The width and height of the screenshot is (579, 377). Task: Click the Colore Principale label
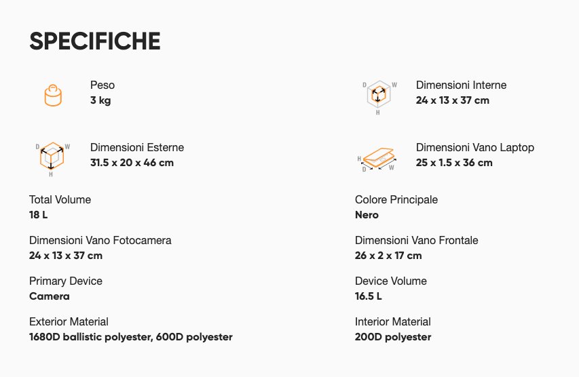[x=396, y=200]
